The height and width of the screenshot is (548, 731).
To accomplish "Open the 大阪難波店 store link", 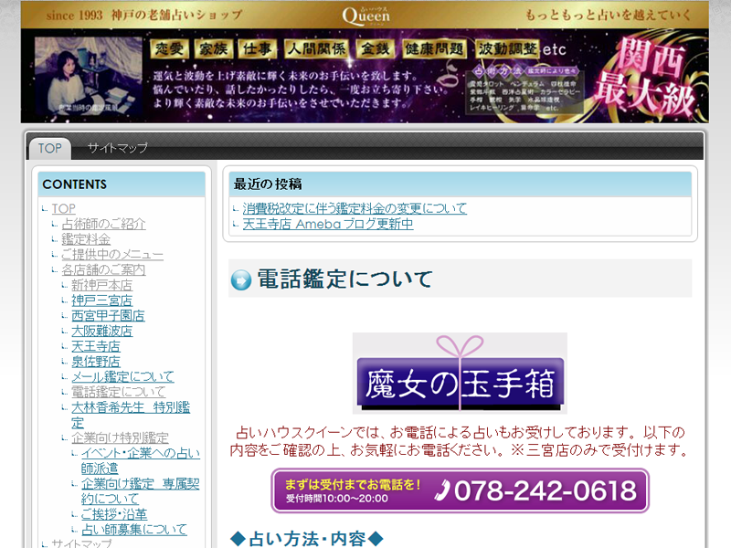I will (101, 331).
